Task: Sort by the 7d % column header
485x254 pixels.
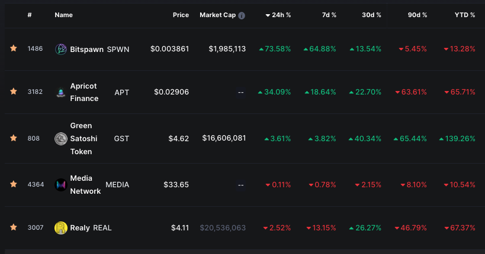Action: click(329, 15)
